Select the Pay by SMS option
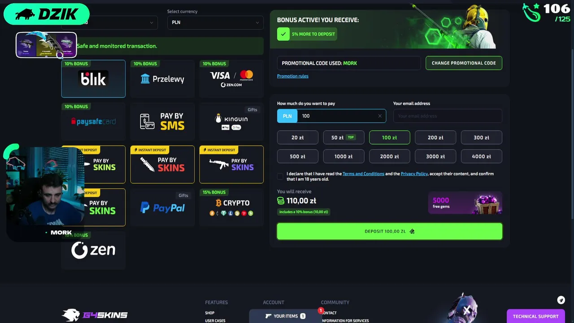Viewport: 574px width, 323px height. 162,121
